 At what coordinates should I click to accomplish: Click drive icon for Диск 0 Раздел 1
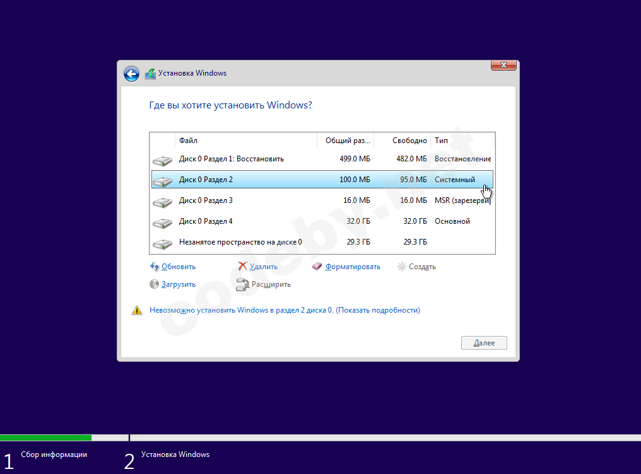click(x=162, y=161)
